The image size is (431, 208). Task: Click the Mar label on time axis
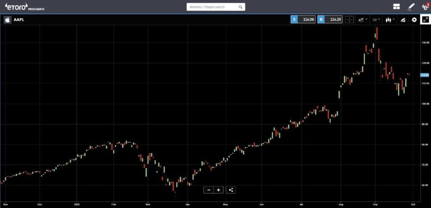[148, 205]
